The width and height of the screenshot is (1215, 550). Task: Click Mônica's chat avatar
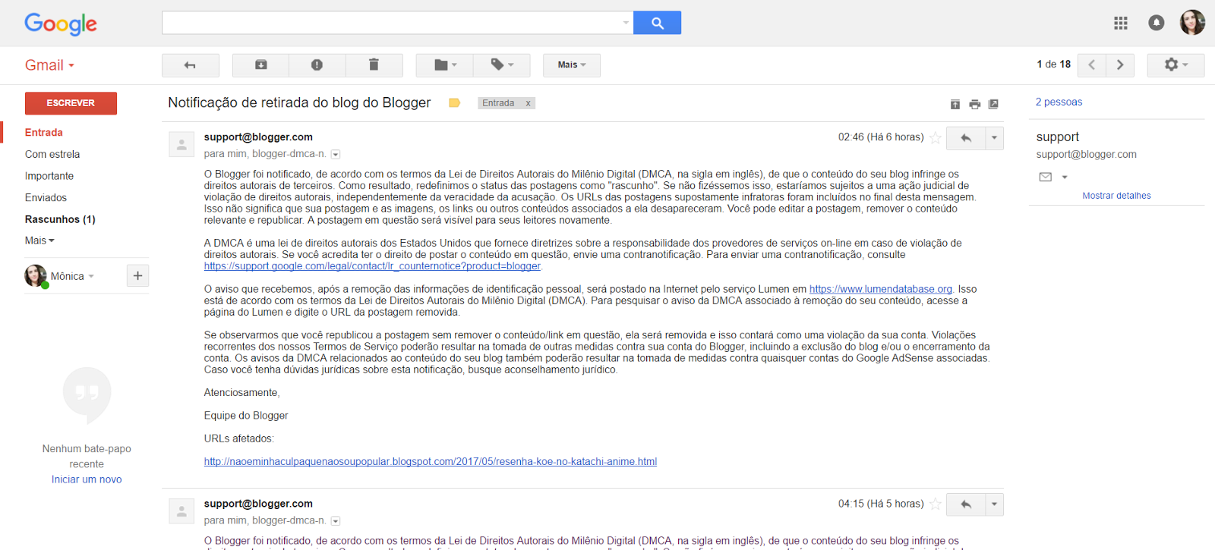(36, 276)
